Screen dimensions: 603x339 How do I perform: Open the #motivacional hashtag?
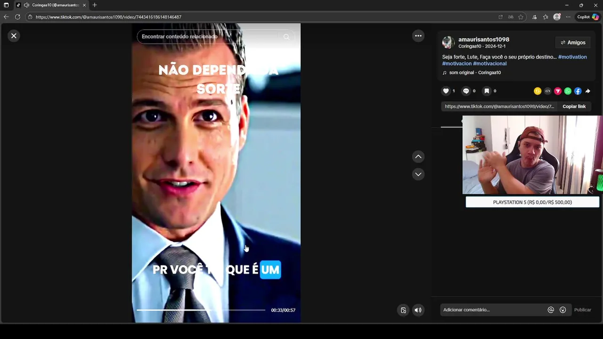click(x=489, y=64)
